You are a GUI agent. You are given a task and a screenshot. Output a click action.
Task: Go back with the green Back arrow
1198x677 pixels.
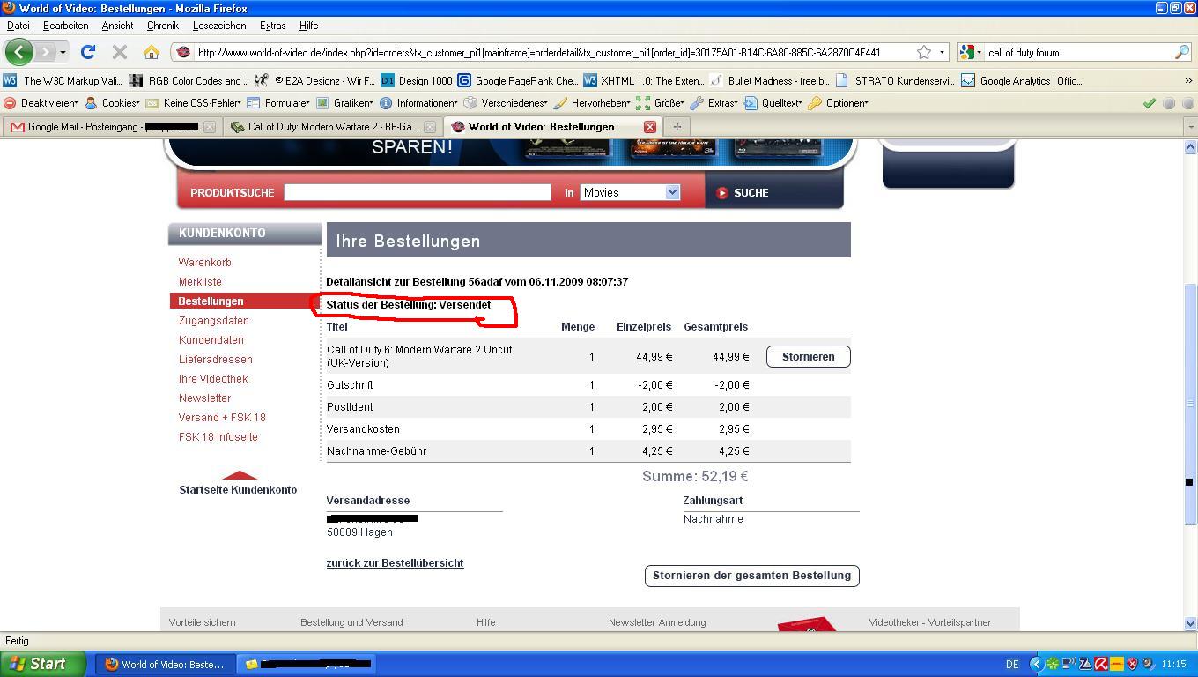point(18,52)
